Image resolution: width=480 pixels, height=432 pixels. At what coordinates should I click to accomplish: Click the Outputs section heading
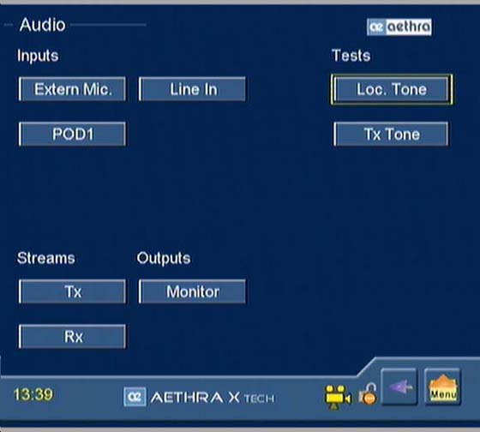coord(164,258)
